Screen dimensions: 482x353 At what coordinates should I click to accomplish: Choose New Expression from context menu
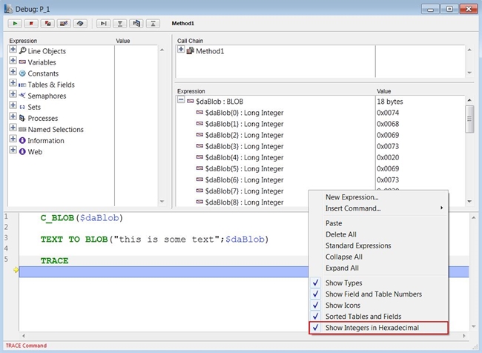(351, 197)
